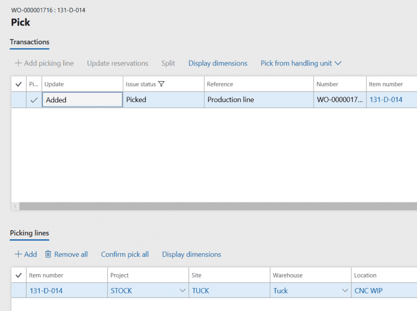The width and height of the screenshot is (417, 311).
Task: Click the filter icon on Issue status column
Action: [161, 84]
